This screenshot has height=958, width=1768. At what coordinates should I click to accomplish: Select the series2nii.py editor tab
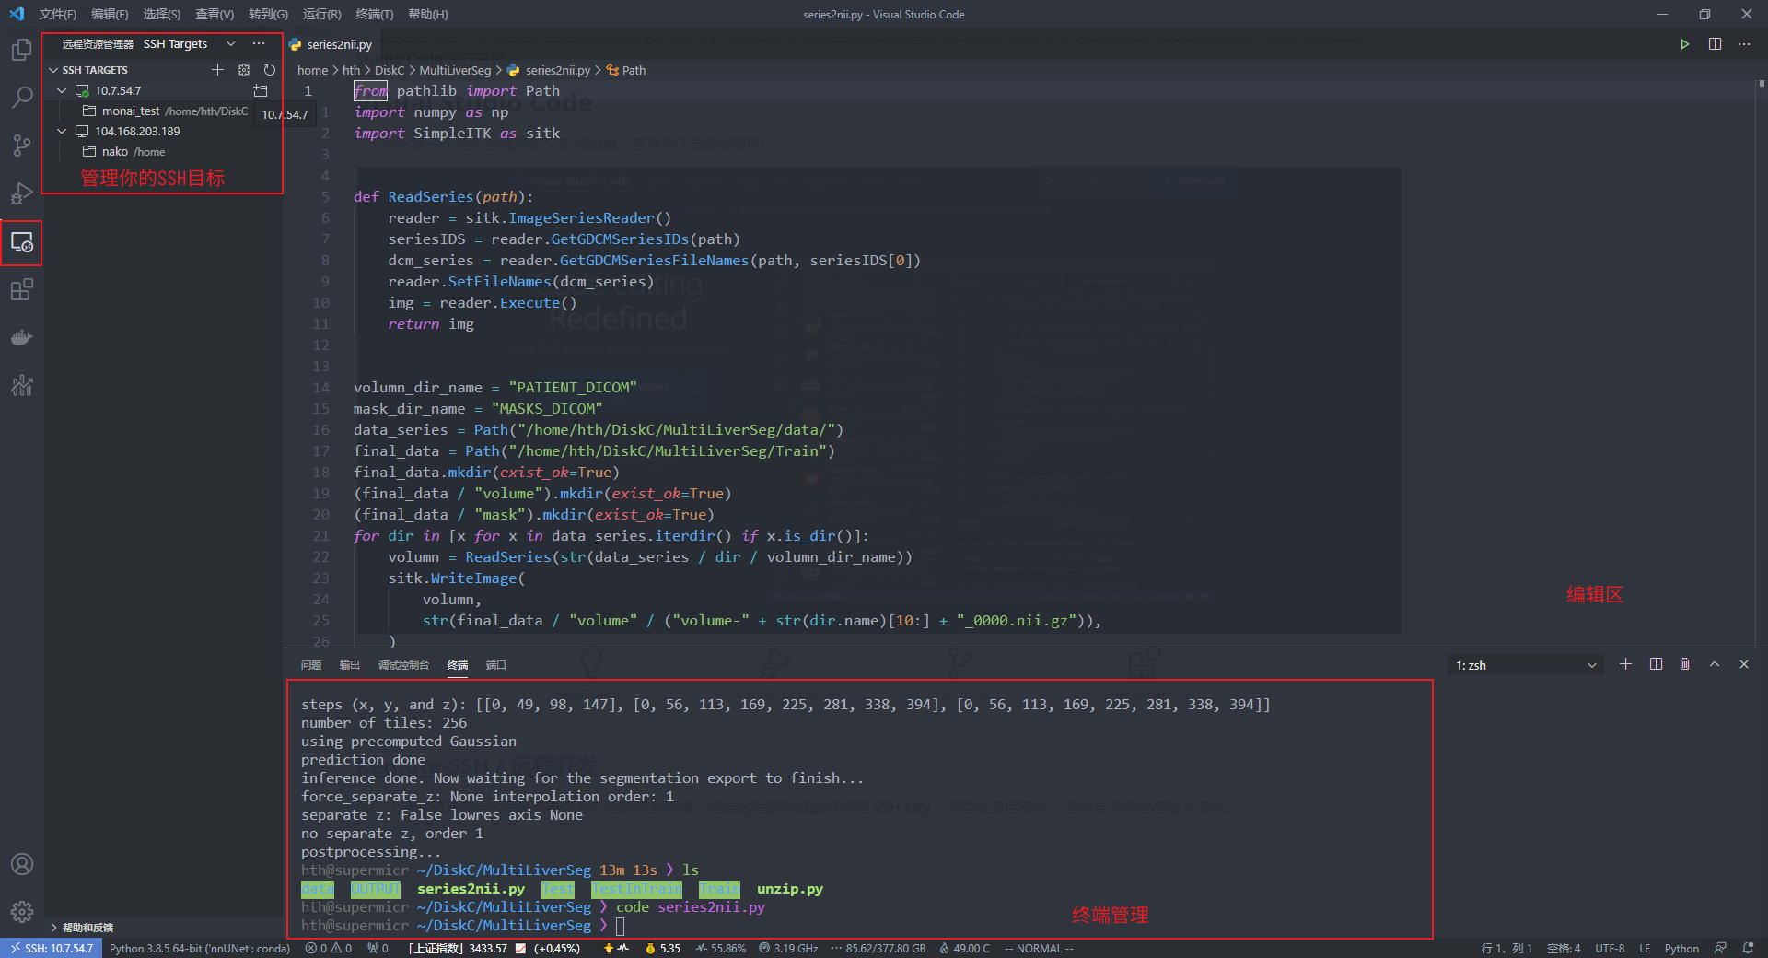[338, 44]
